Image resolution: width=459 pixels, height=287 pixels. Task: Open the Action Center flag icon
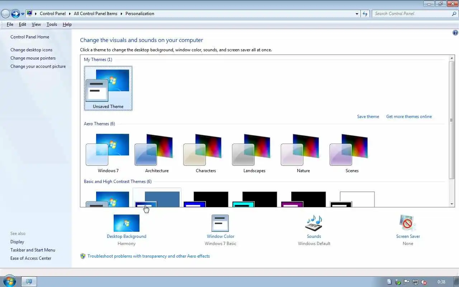(x=407, y=282)
